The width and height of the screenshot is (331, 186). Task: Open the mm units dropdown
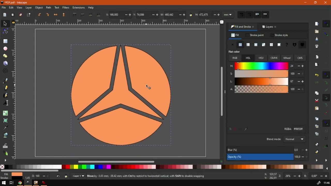click(x=228, y=15)
